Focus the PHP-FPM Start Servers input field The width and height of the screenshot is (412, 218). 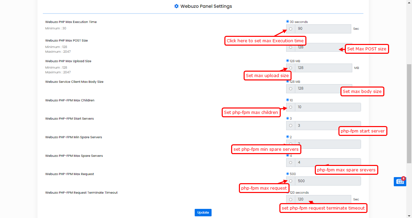coord(317,125)
